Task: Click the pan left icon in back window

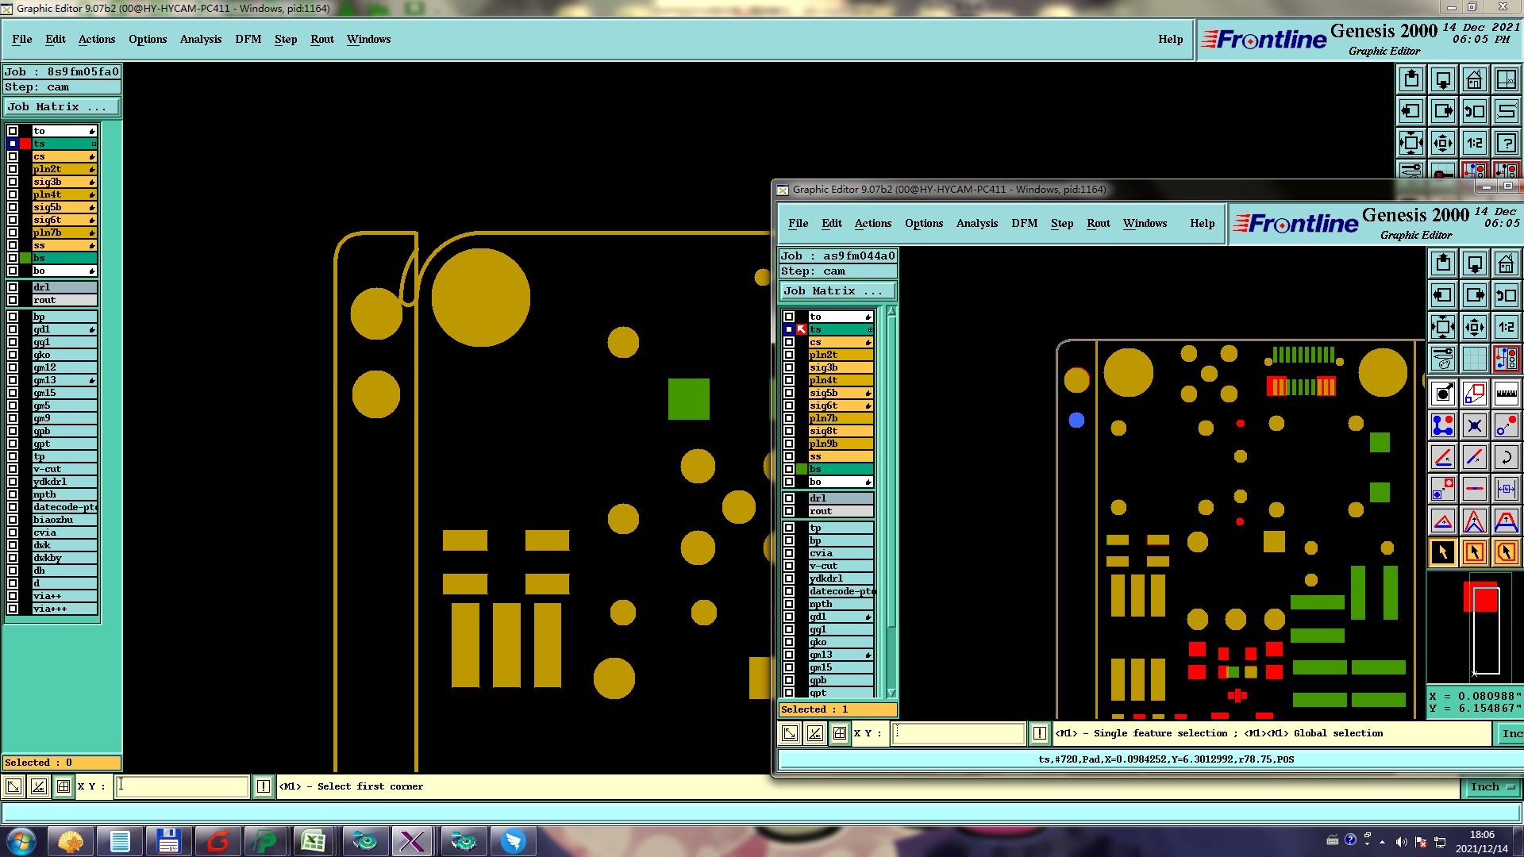Action: [1411, 111]
